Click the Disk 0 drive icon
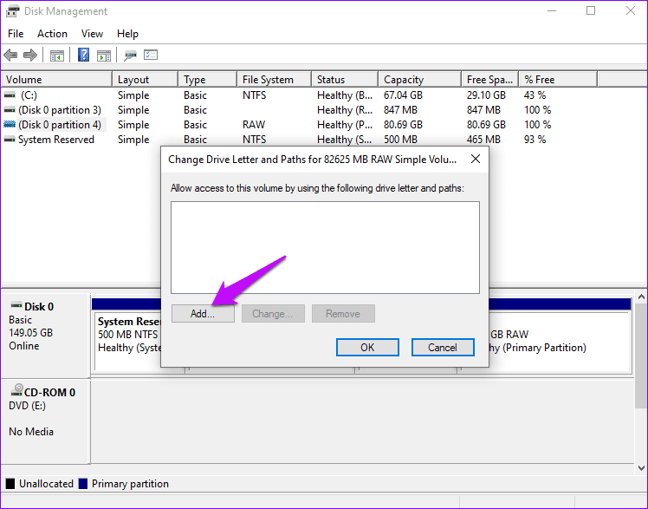 pyautogui.click(x=16, y=305)
